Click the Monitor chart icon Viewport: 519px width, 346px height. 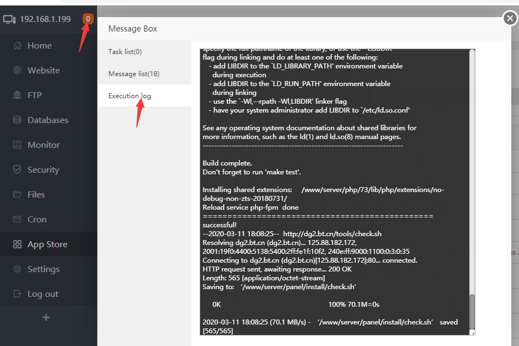(x=17, y=145)
